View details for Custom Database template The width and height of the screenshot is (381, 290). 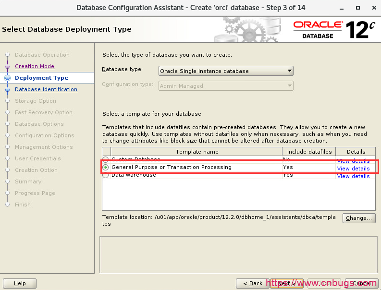tap(353, 161)
